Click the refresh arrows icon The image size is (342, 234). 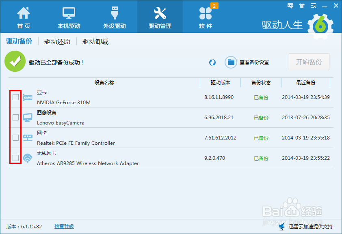(212, 62)
